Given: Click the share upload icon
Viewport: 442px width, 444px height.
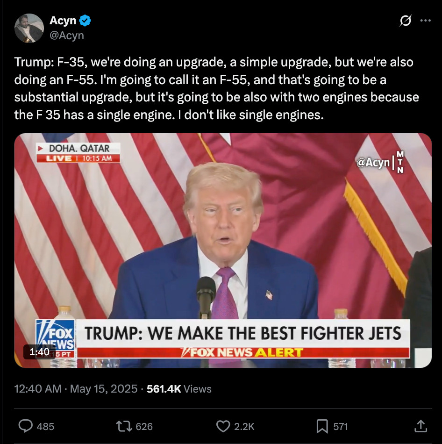Looking at the screenshot, I should [421, 426].
